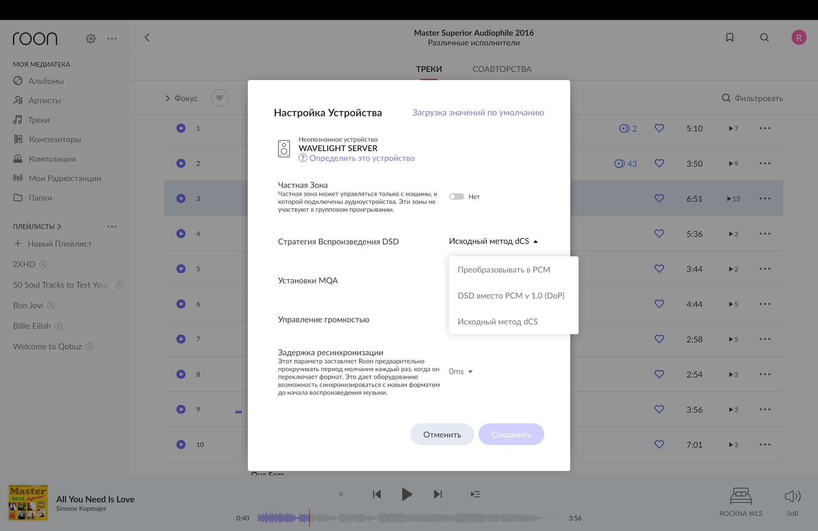818x531 pixels.
Task: Toggle favorite heart for the 7:01 track
Action: pos(659,445)
